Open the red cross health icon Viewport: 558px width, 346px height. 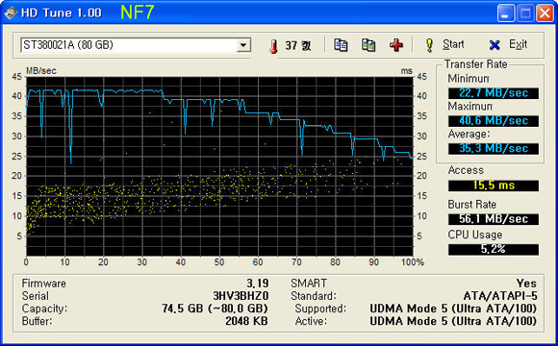coord(396,45)
